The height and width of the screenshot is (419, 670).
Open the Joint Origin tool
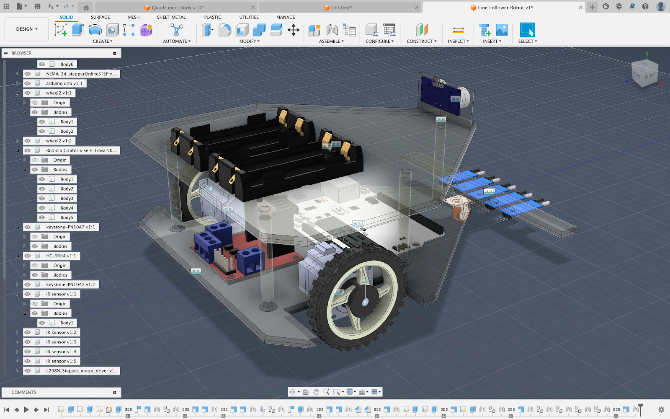pyautogui.click(x=349, y=30)
